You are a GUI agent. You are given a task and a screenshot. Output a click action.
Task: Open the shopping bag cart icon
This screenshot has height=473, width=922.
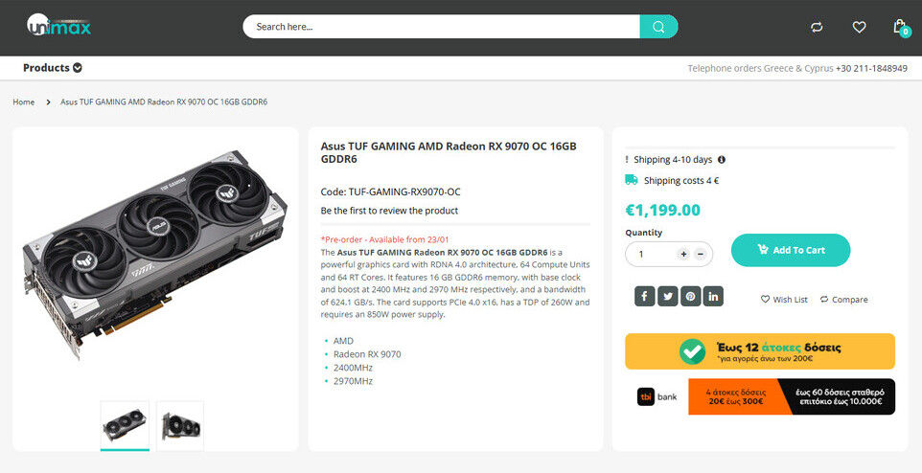[x=900, y=27]
